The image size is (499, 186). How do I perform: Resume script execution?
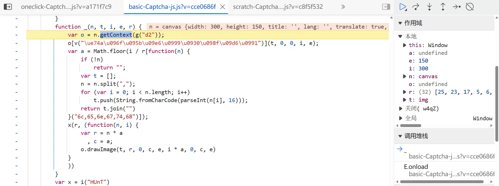click(403, 7)
